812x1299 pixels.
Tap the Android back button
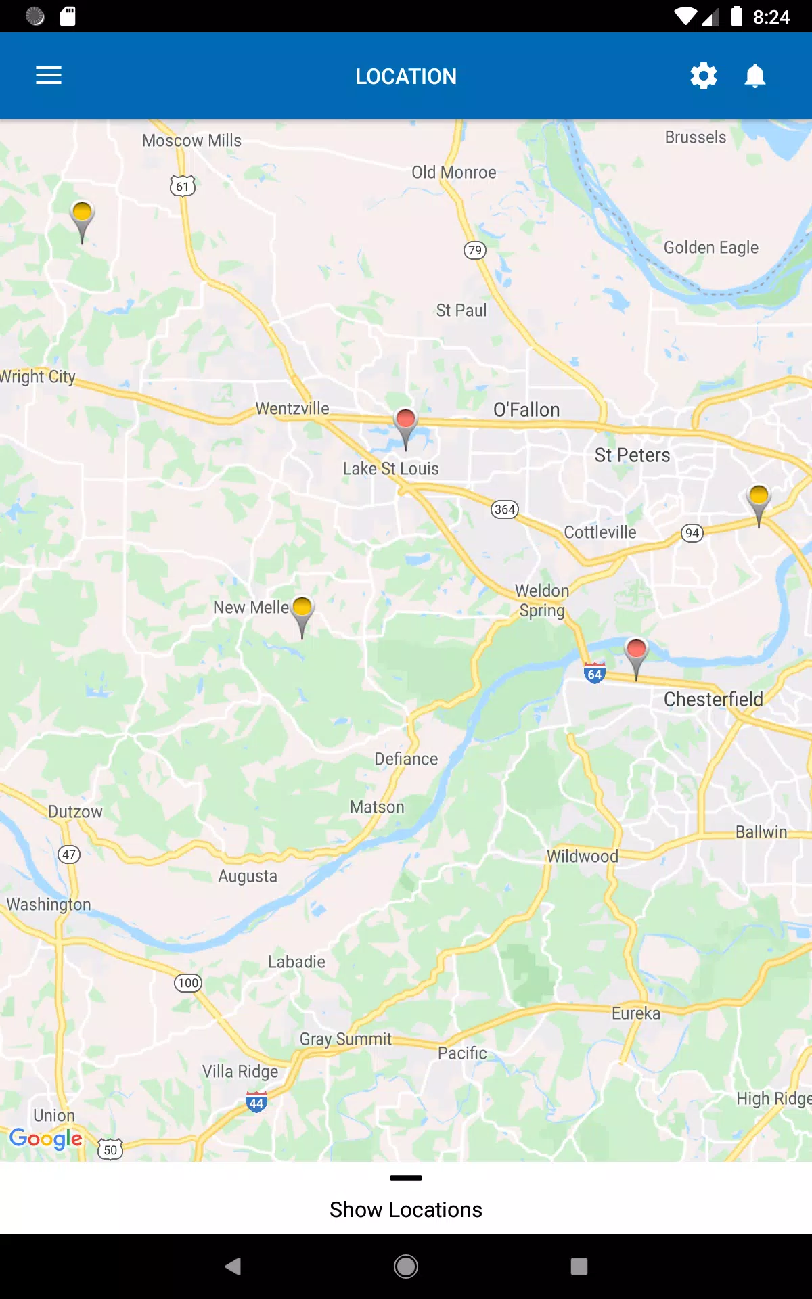pyautogui.click(x=233, y=1267)
